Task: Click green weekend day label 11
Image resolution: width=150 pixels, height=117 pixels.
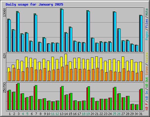Action: pyautogui.click(x=53, y=114)
